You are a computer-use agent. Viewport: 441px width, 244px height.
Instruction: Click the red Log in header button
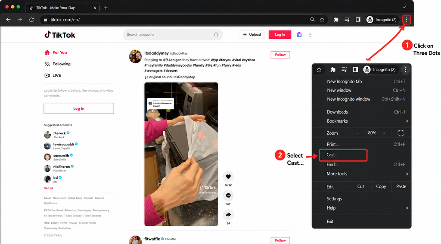[280, 34]
